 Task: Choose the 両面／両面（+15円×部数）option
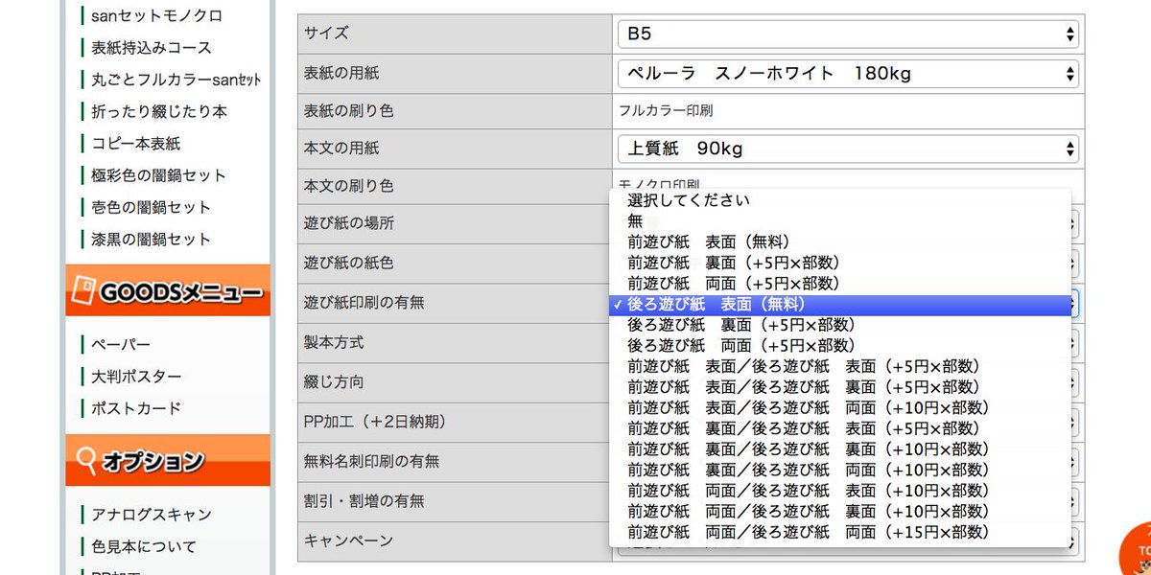point(806,532)
